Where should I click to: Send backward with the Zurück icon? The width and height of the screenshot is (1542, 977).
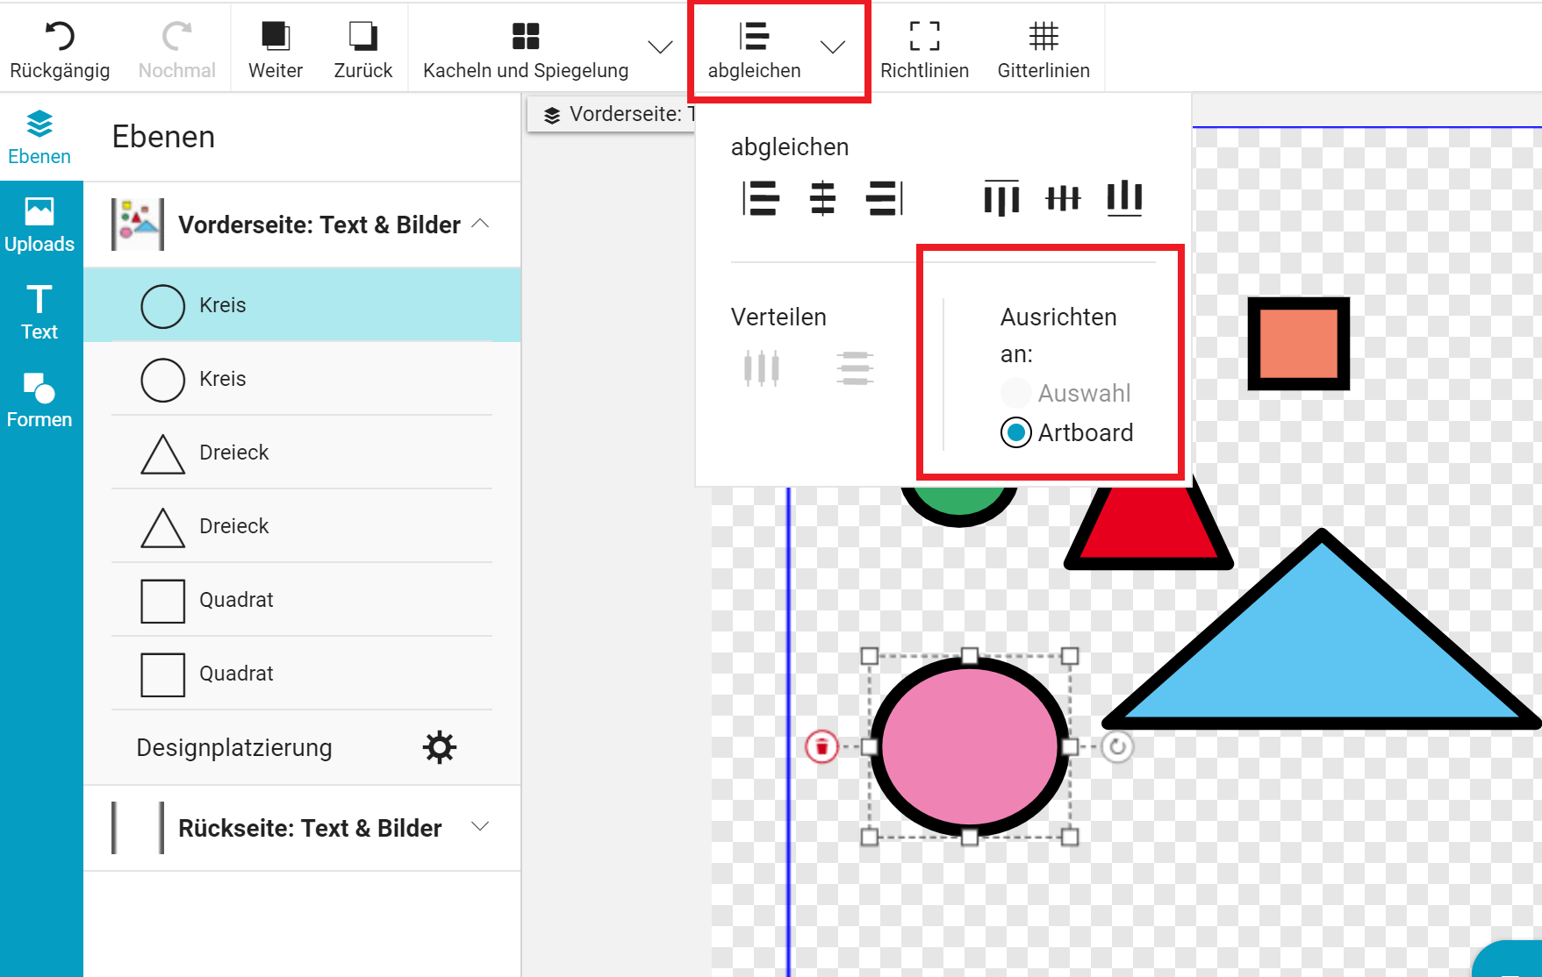[362, 36]
